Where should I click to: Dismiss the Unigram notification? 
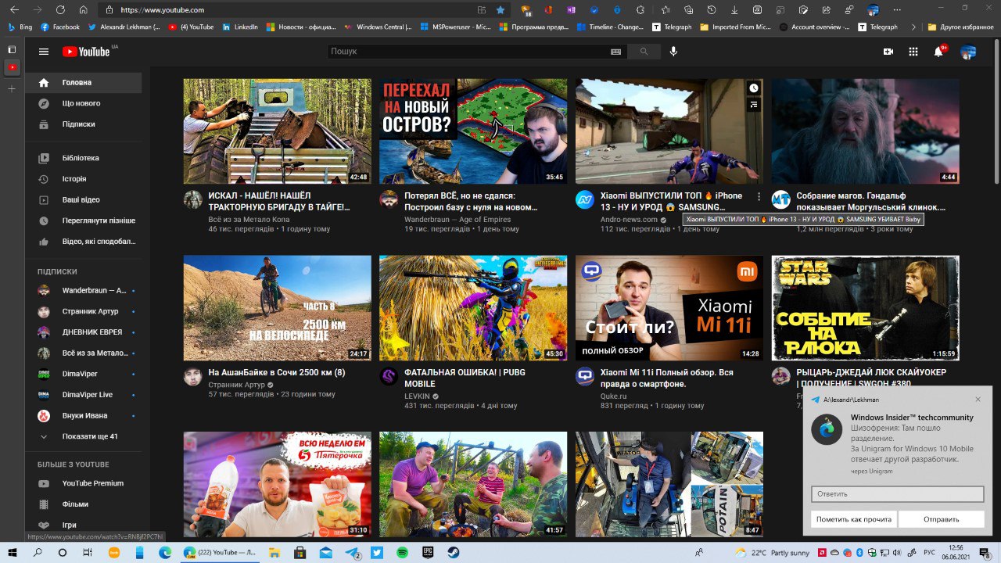pos(978,400)
